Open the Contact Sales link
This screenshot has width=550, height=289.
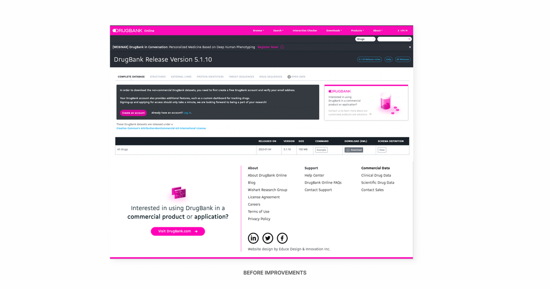(x=372, y=190)
